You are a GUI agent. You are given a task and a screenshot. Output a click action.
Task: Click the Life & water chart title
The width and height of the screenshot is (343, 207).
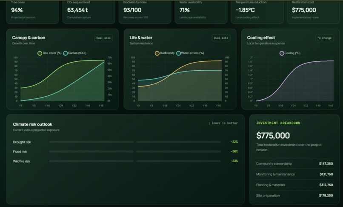pyautogui.click(x=141, y=37)
